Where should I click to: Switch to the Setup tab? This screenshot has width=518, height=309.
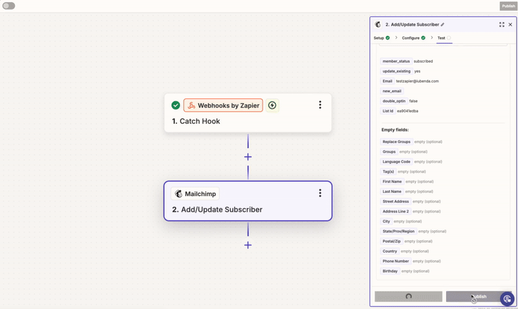[x=381, y=38]
